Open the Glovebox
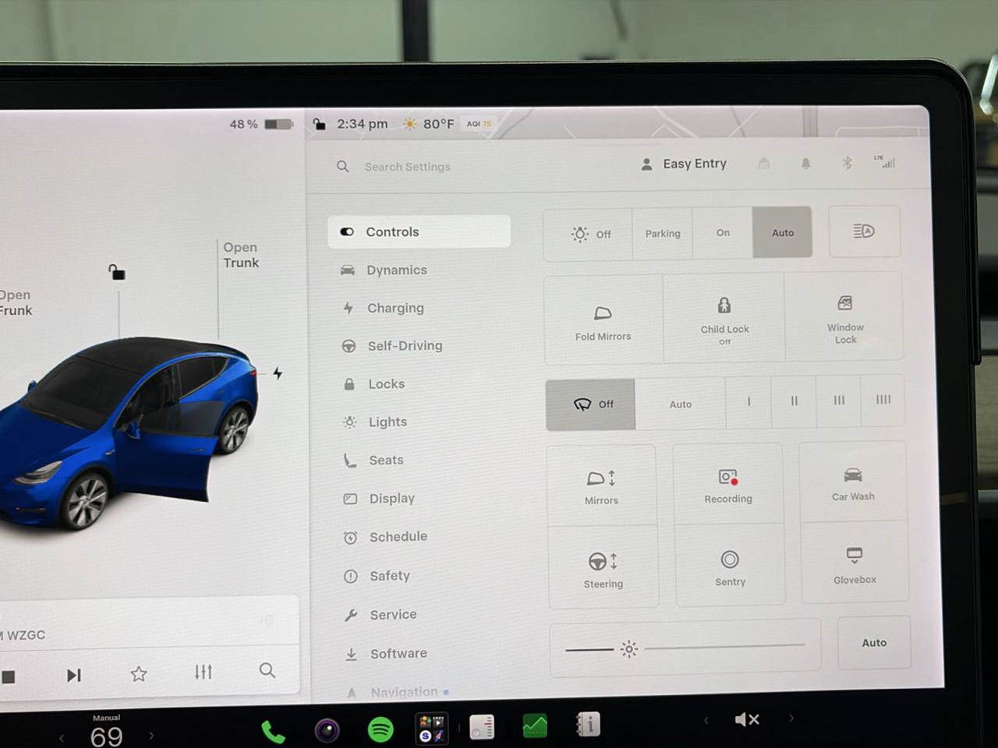 click(x=855, y=561)
